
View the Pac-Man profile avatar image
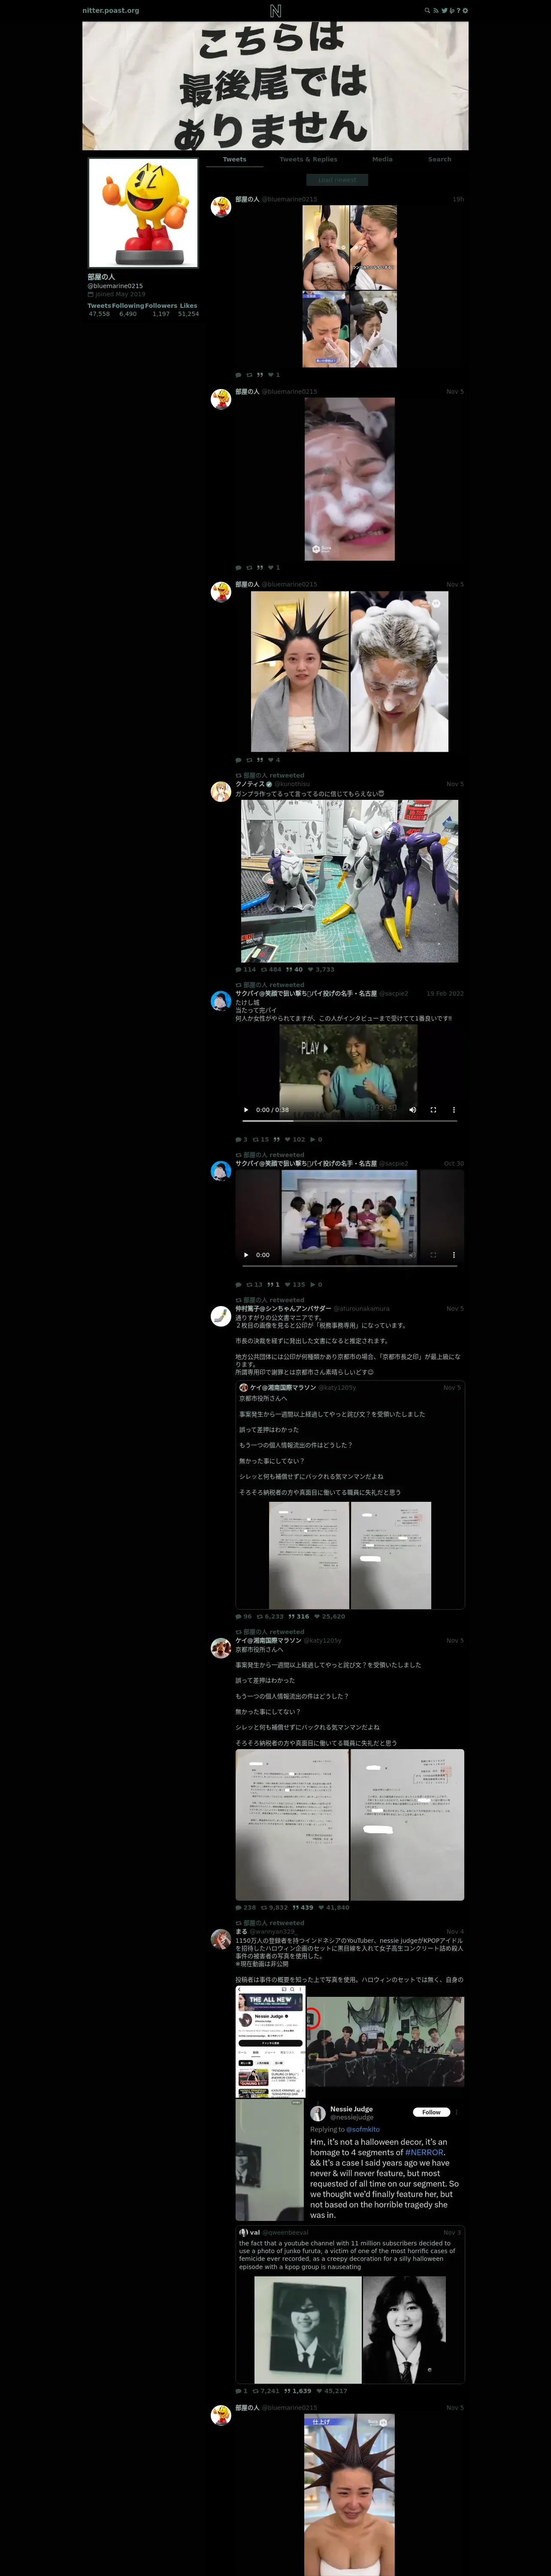(143, 212)
